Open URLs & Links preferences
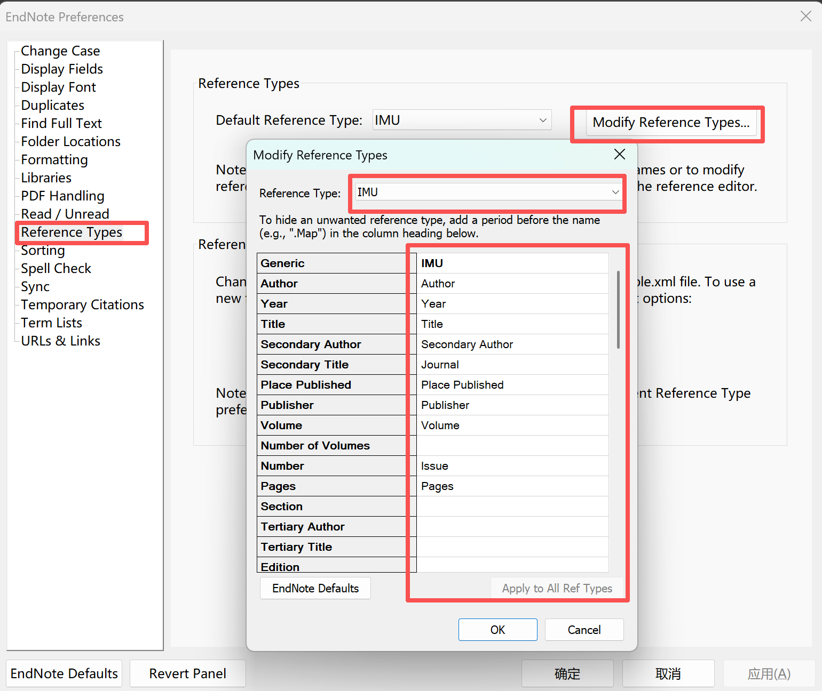Image resolution: width=822 pixels, height=691 pixels. [61, 341]
